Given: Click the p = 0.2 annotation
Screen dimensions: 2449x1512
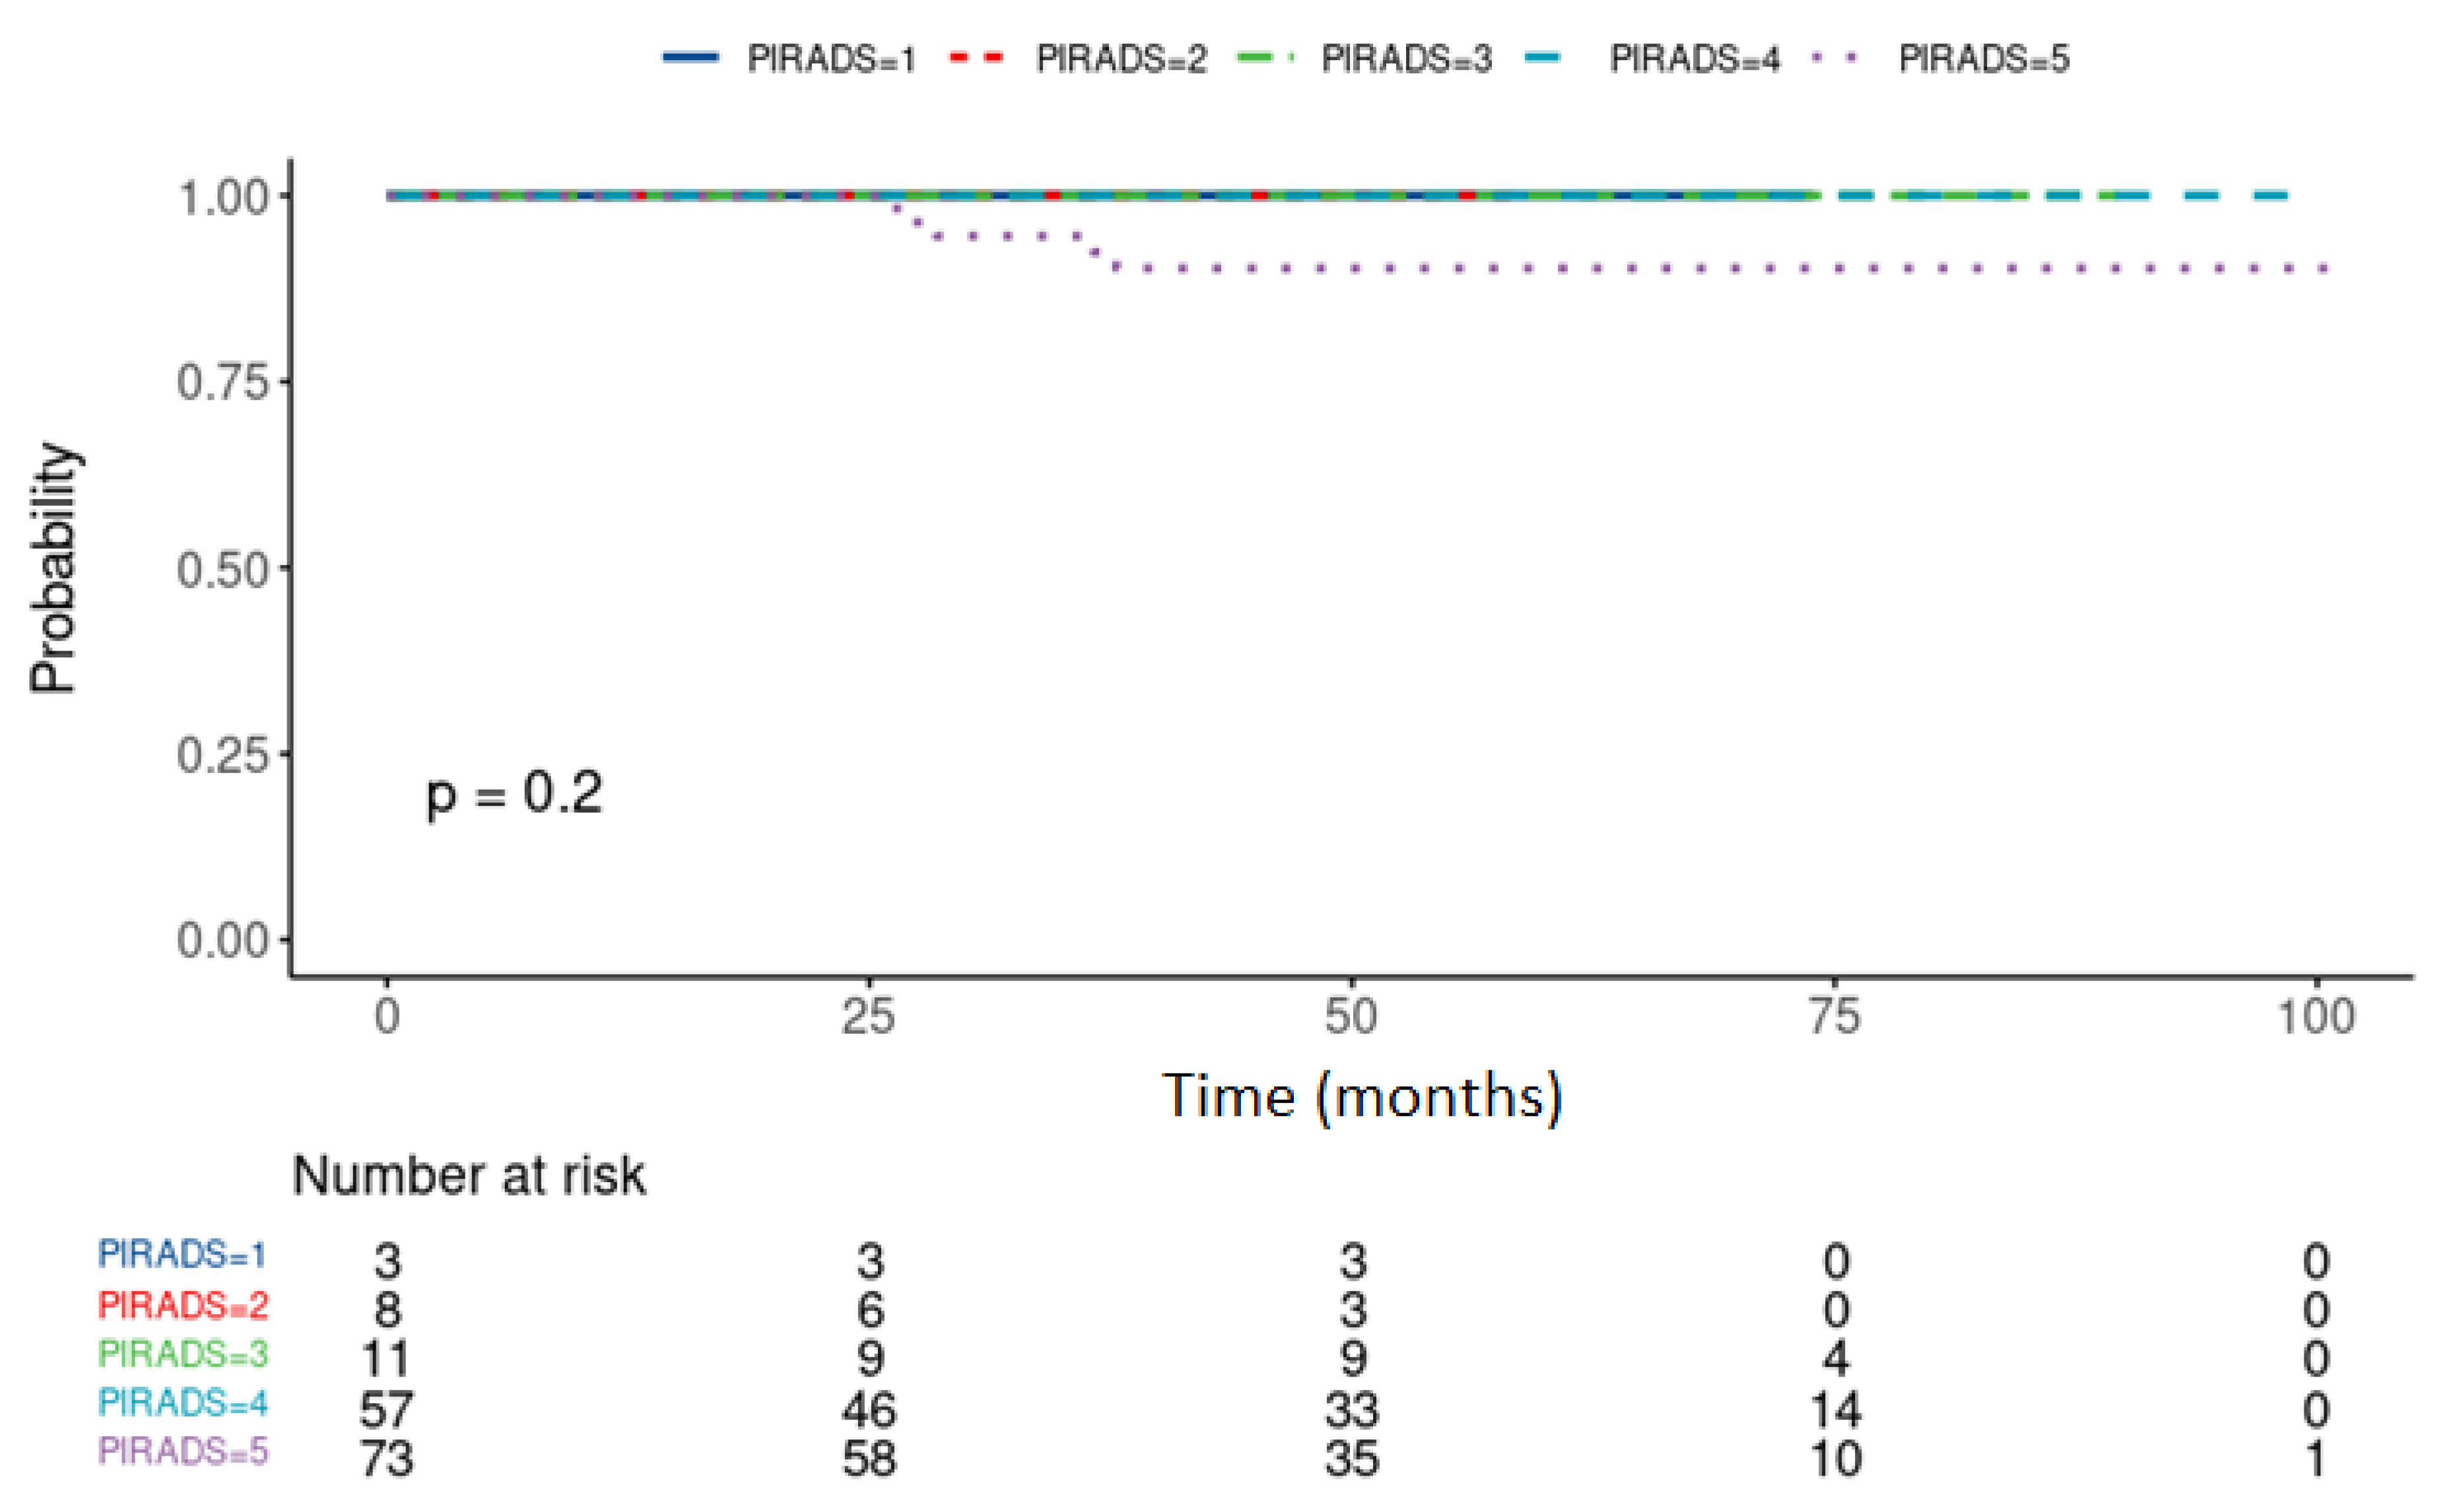Looking at the screenshot, I should 514,793.
